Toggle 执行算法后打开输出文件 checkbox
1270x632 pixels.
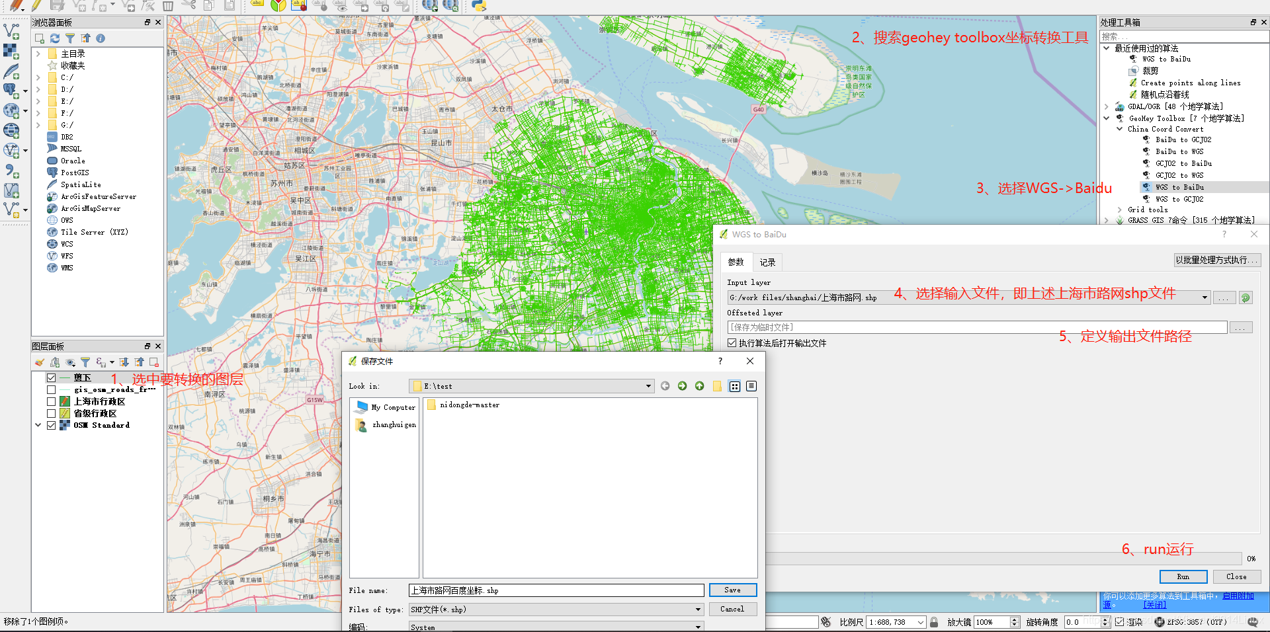coord(732,343)
